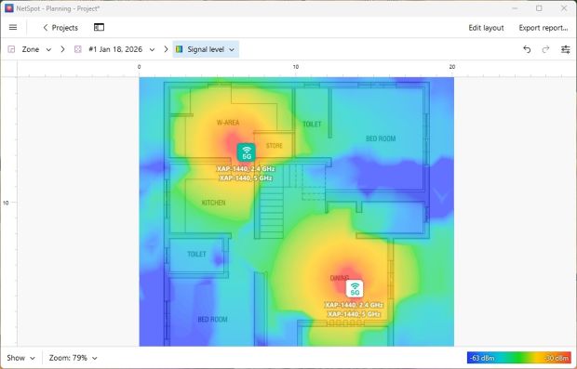Open the Show options dropdown
This screenshot has width=577, height=369.
click(x=21, y=358)
